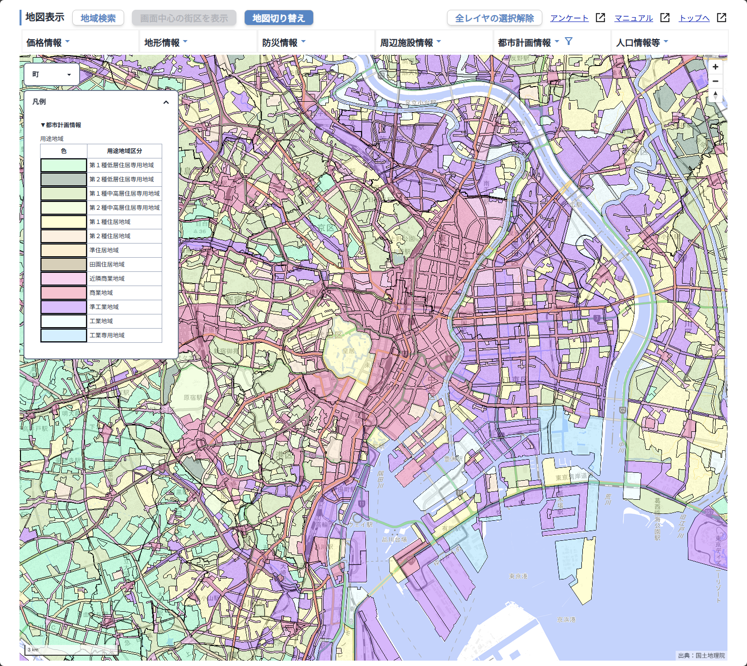Expand the 防災情報 dropdown menu
The width and height of the screenshot is (747, 666).
(284, 43)
